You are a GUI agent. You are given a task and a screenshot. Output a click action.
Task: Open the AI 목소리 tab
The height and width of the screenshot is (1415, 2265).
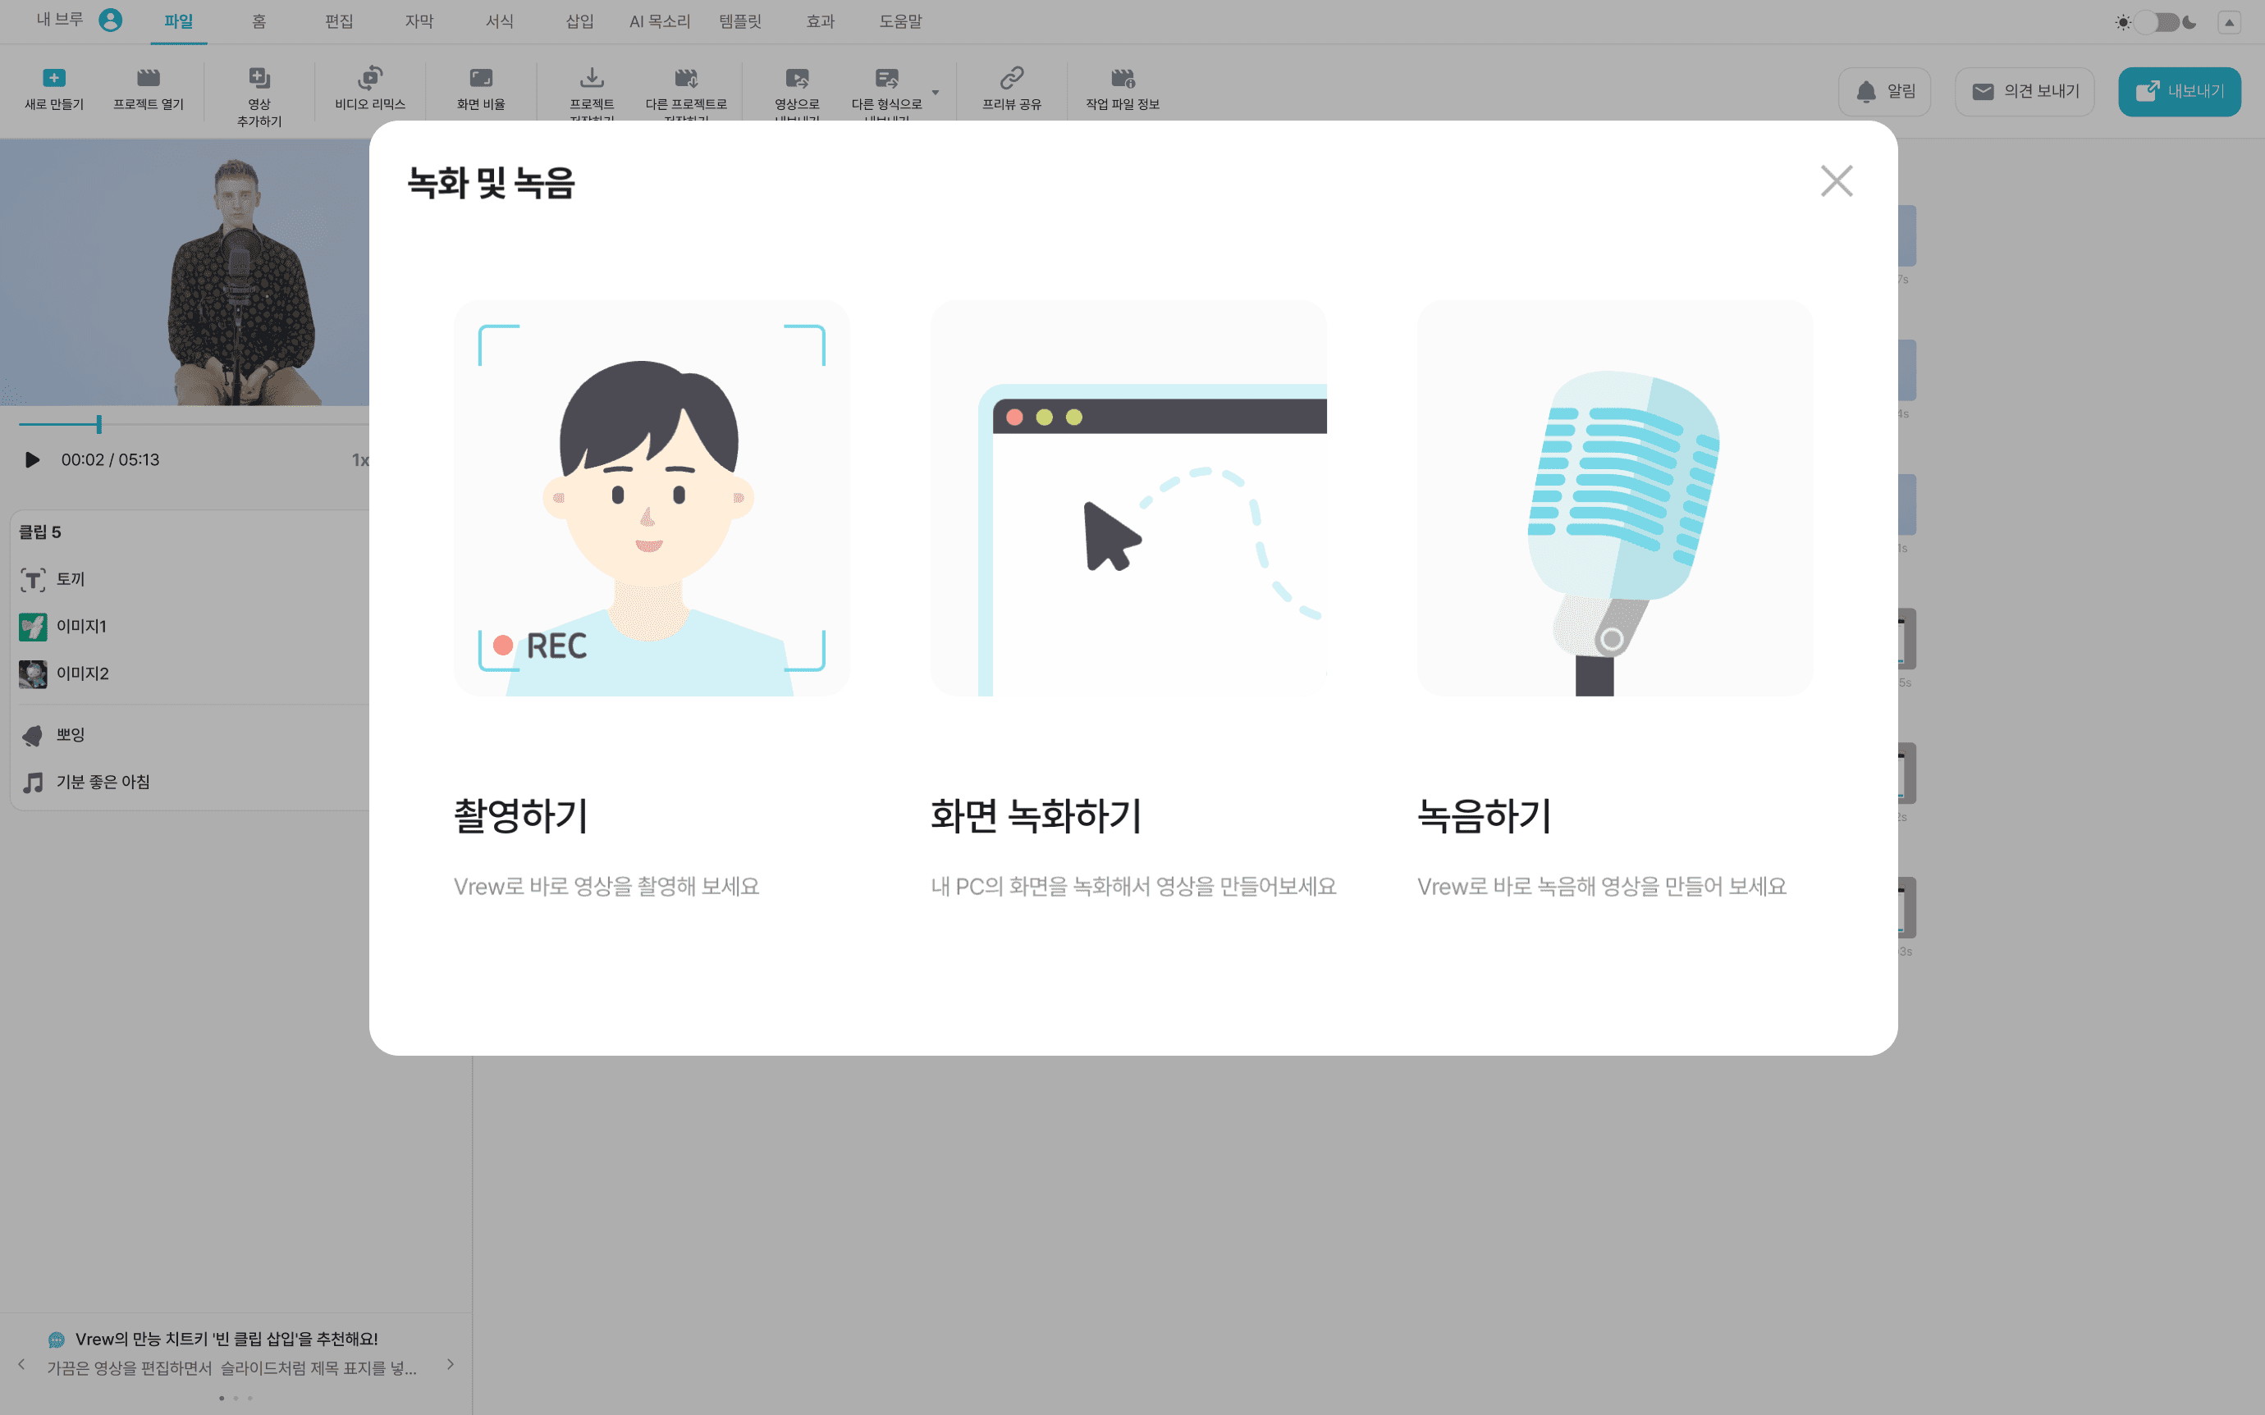659,21
